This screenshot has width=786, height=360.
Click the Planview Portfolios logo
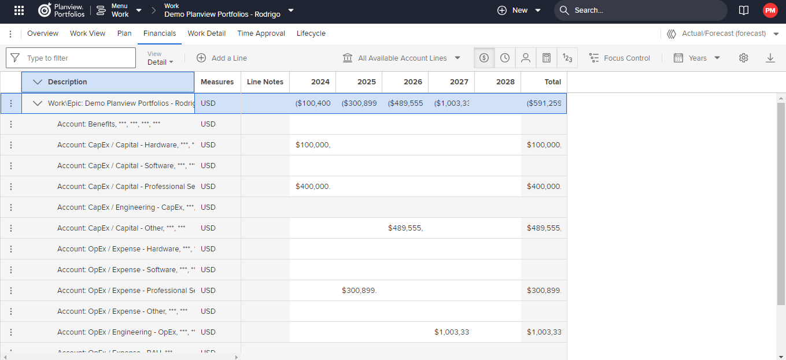61,10
